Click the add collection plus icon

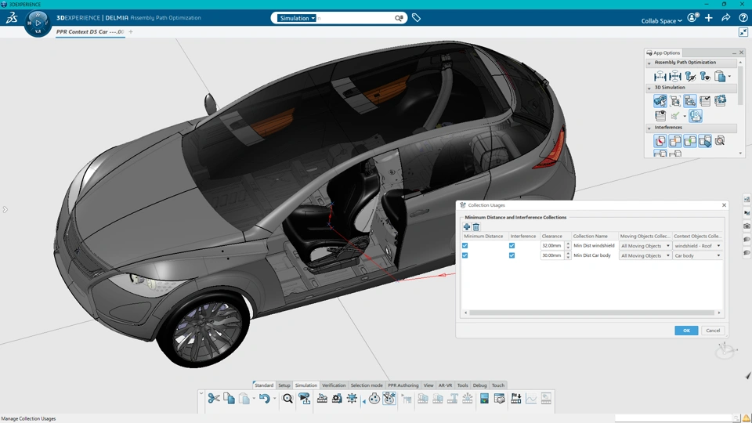click(467, 227)
